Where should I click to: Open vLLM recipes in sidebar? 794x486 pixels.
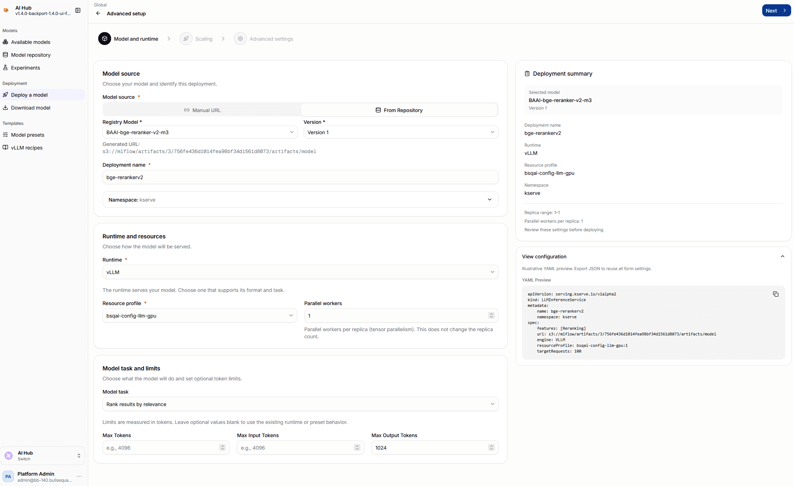click(x=43, y=147)
